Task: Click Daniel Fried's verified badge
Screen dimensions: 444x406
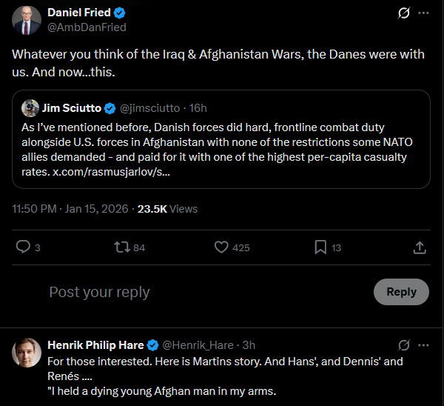Action: pyautogui.click(x=120, y=13)
